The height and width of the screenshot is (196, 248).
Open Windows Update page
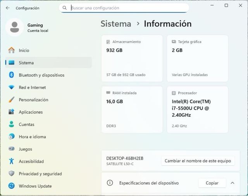(48, 186)
